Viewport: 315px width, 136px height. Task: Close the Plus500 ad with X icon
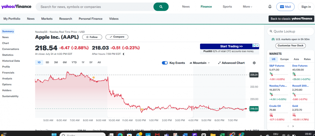(x=257, y=46)
